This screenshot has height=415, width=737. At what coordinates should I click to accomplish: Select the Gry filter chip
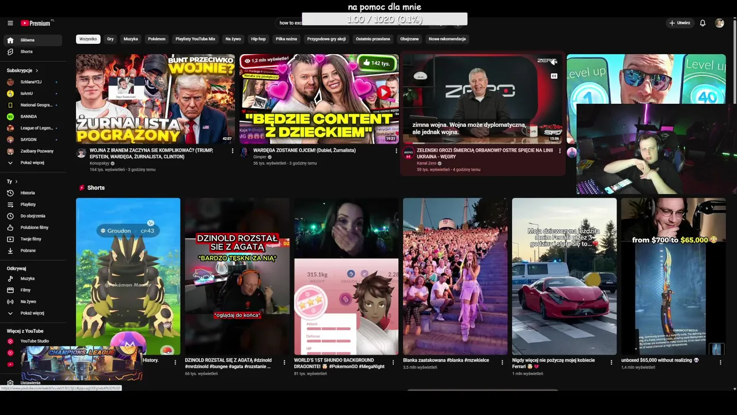[x=111, y=39]
